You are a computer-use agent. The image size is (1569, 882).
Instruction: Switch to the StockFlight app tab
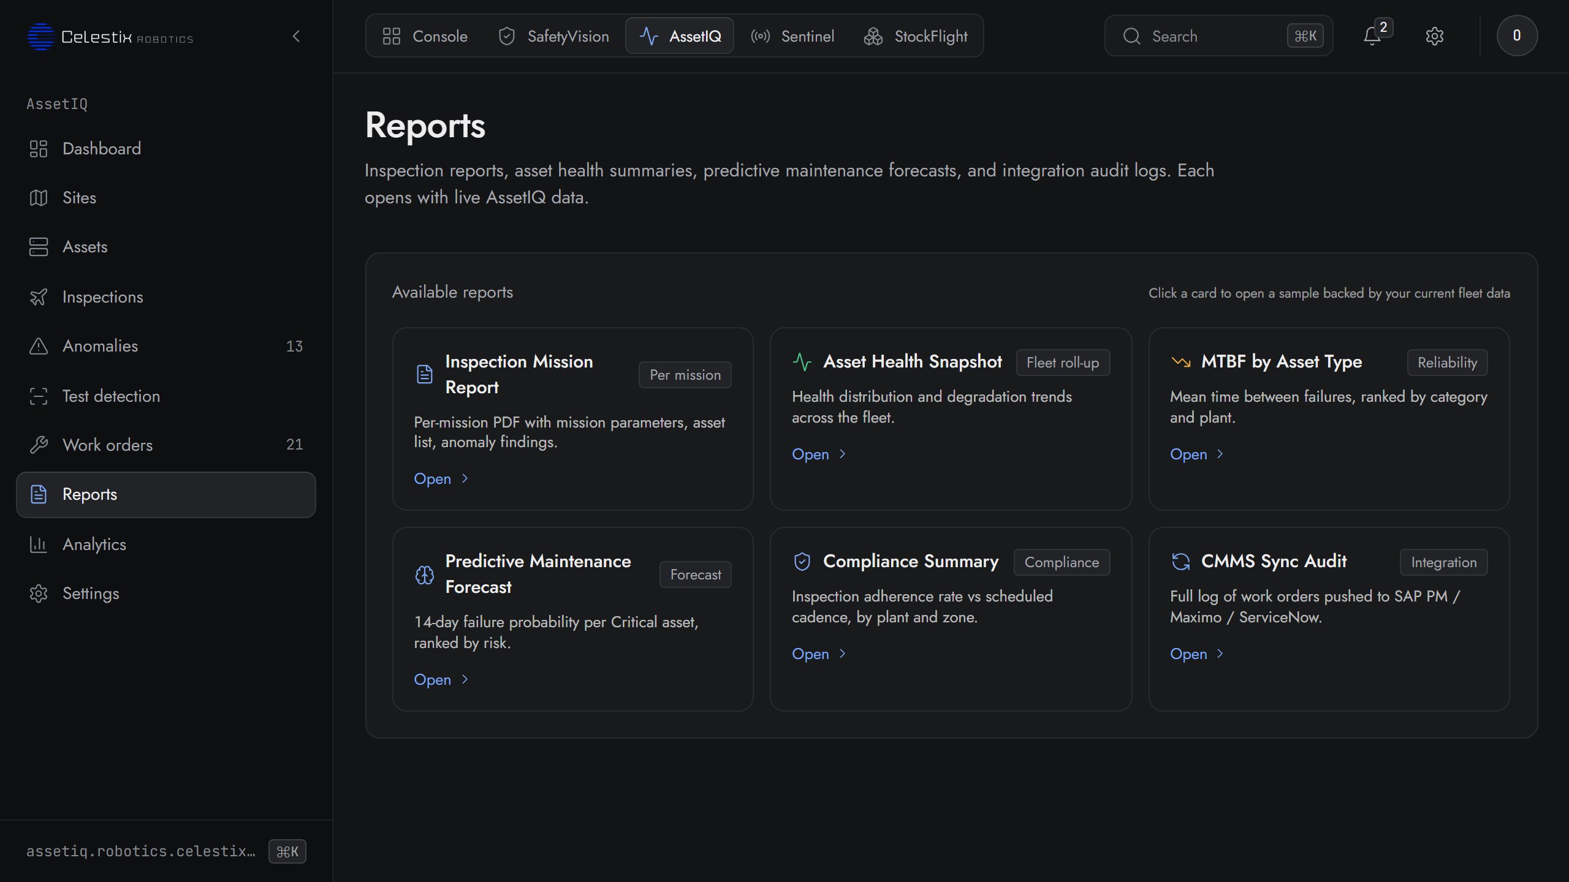point(916,36)
